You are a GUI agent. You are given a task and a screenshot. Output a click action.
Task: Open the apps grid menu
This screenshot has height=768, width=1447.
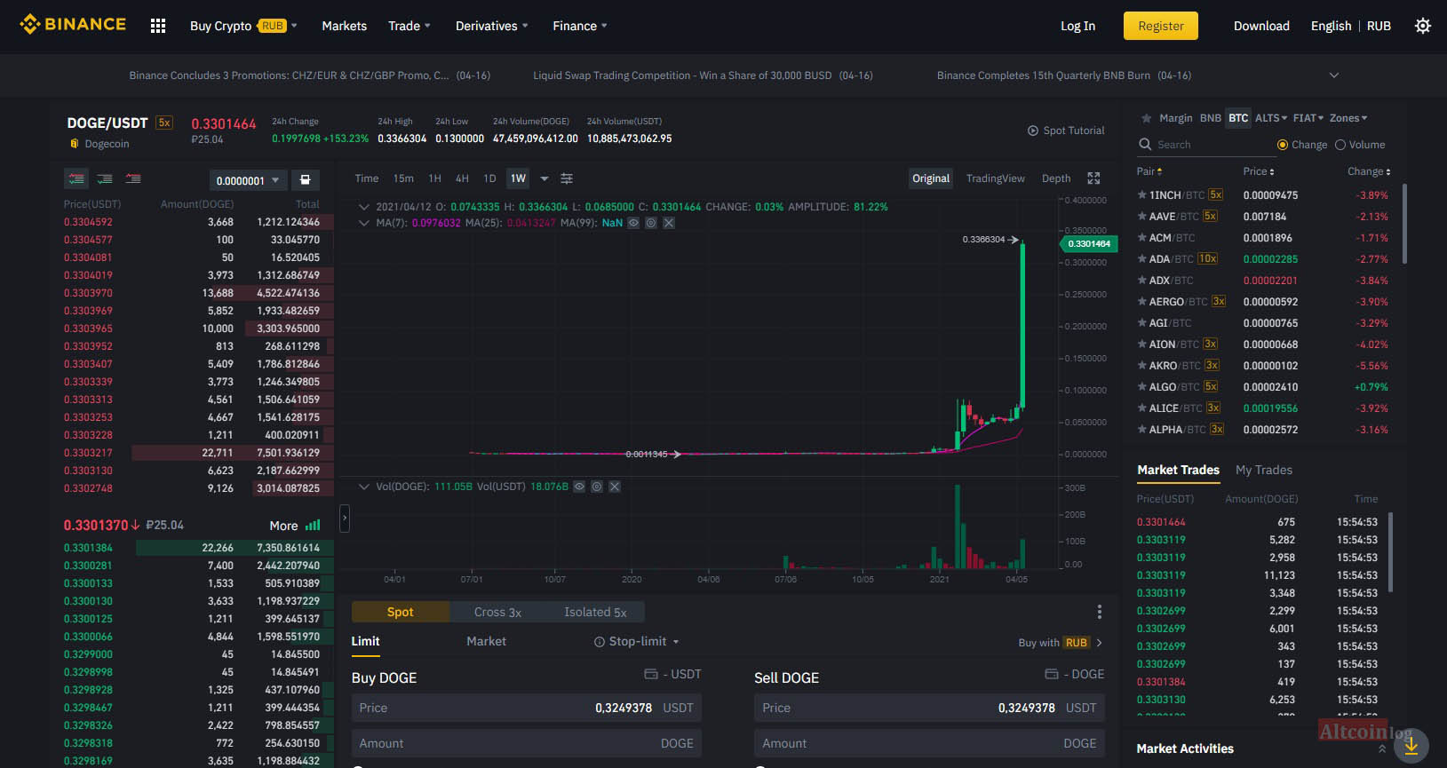[x=158, y=26]
